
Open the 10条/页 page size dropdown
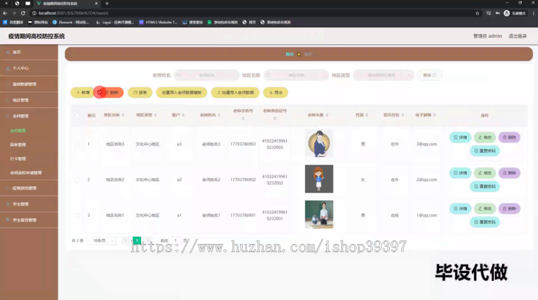(x=102, y=241)
